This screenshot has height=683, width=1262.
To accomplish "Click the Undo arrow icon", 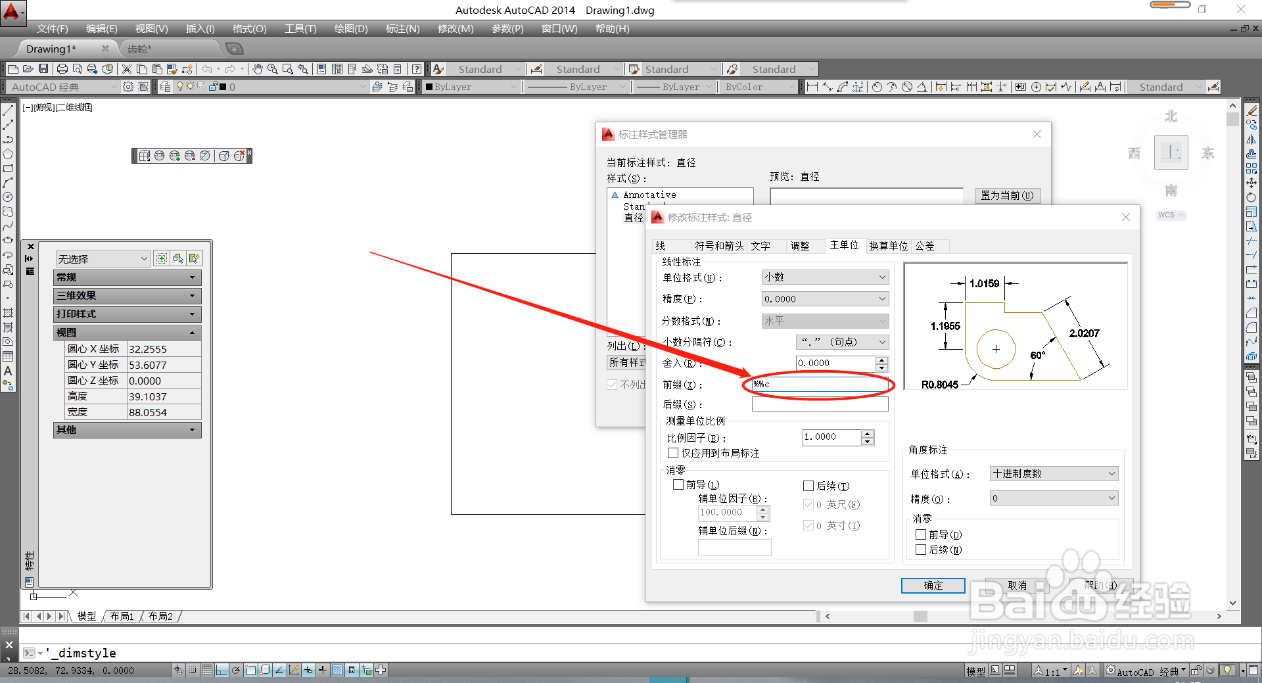I will click(207, 69).
